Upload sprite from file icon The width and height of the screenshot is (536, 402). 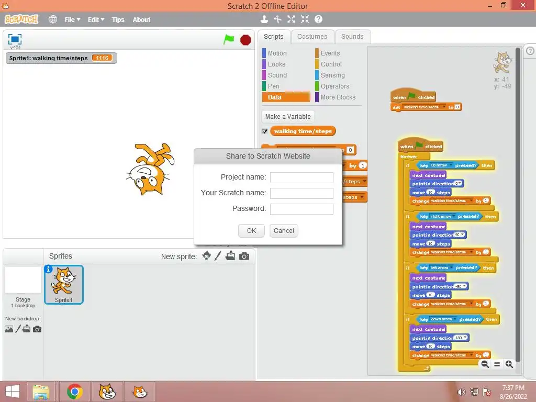230,255
